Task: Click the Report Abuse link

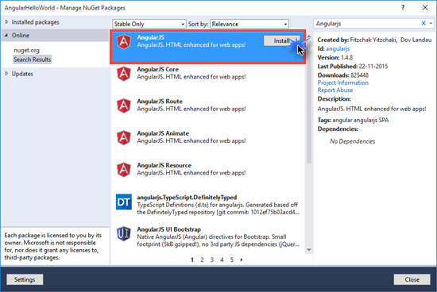Action: click(335, 90)
